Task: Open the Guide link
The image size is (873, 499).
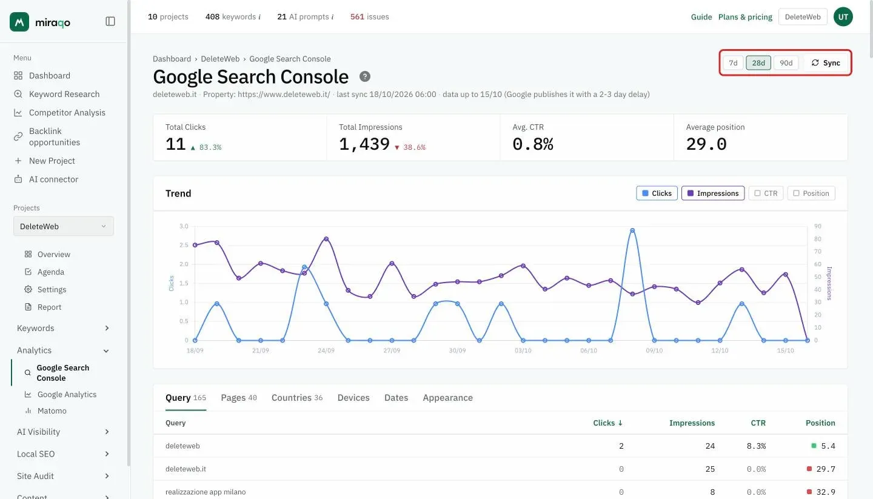Action: click(701, 17)
